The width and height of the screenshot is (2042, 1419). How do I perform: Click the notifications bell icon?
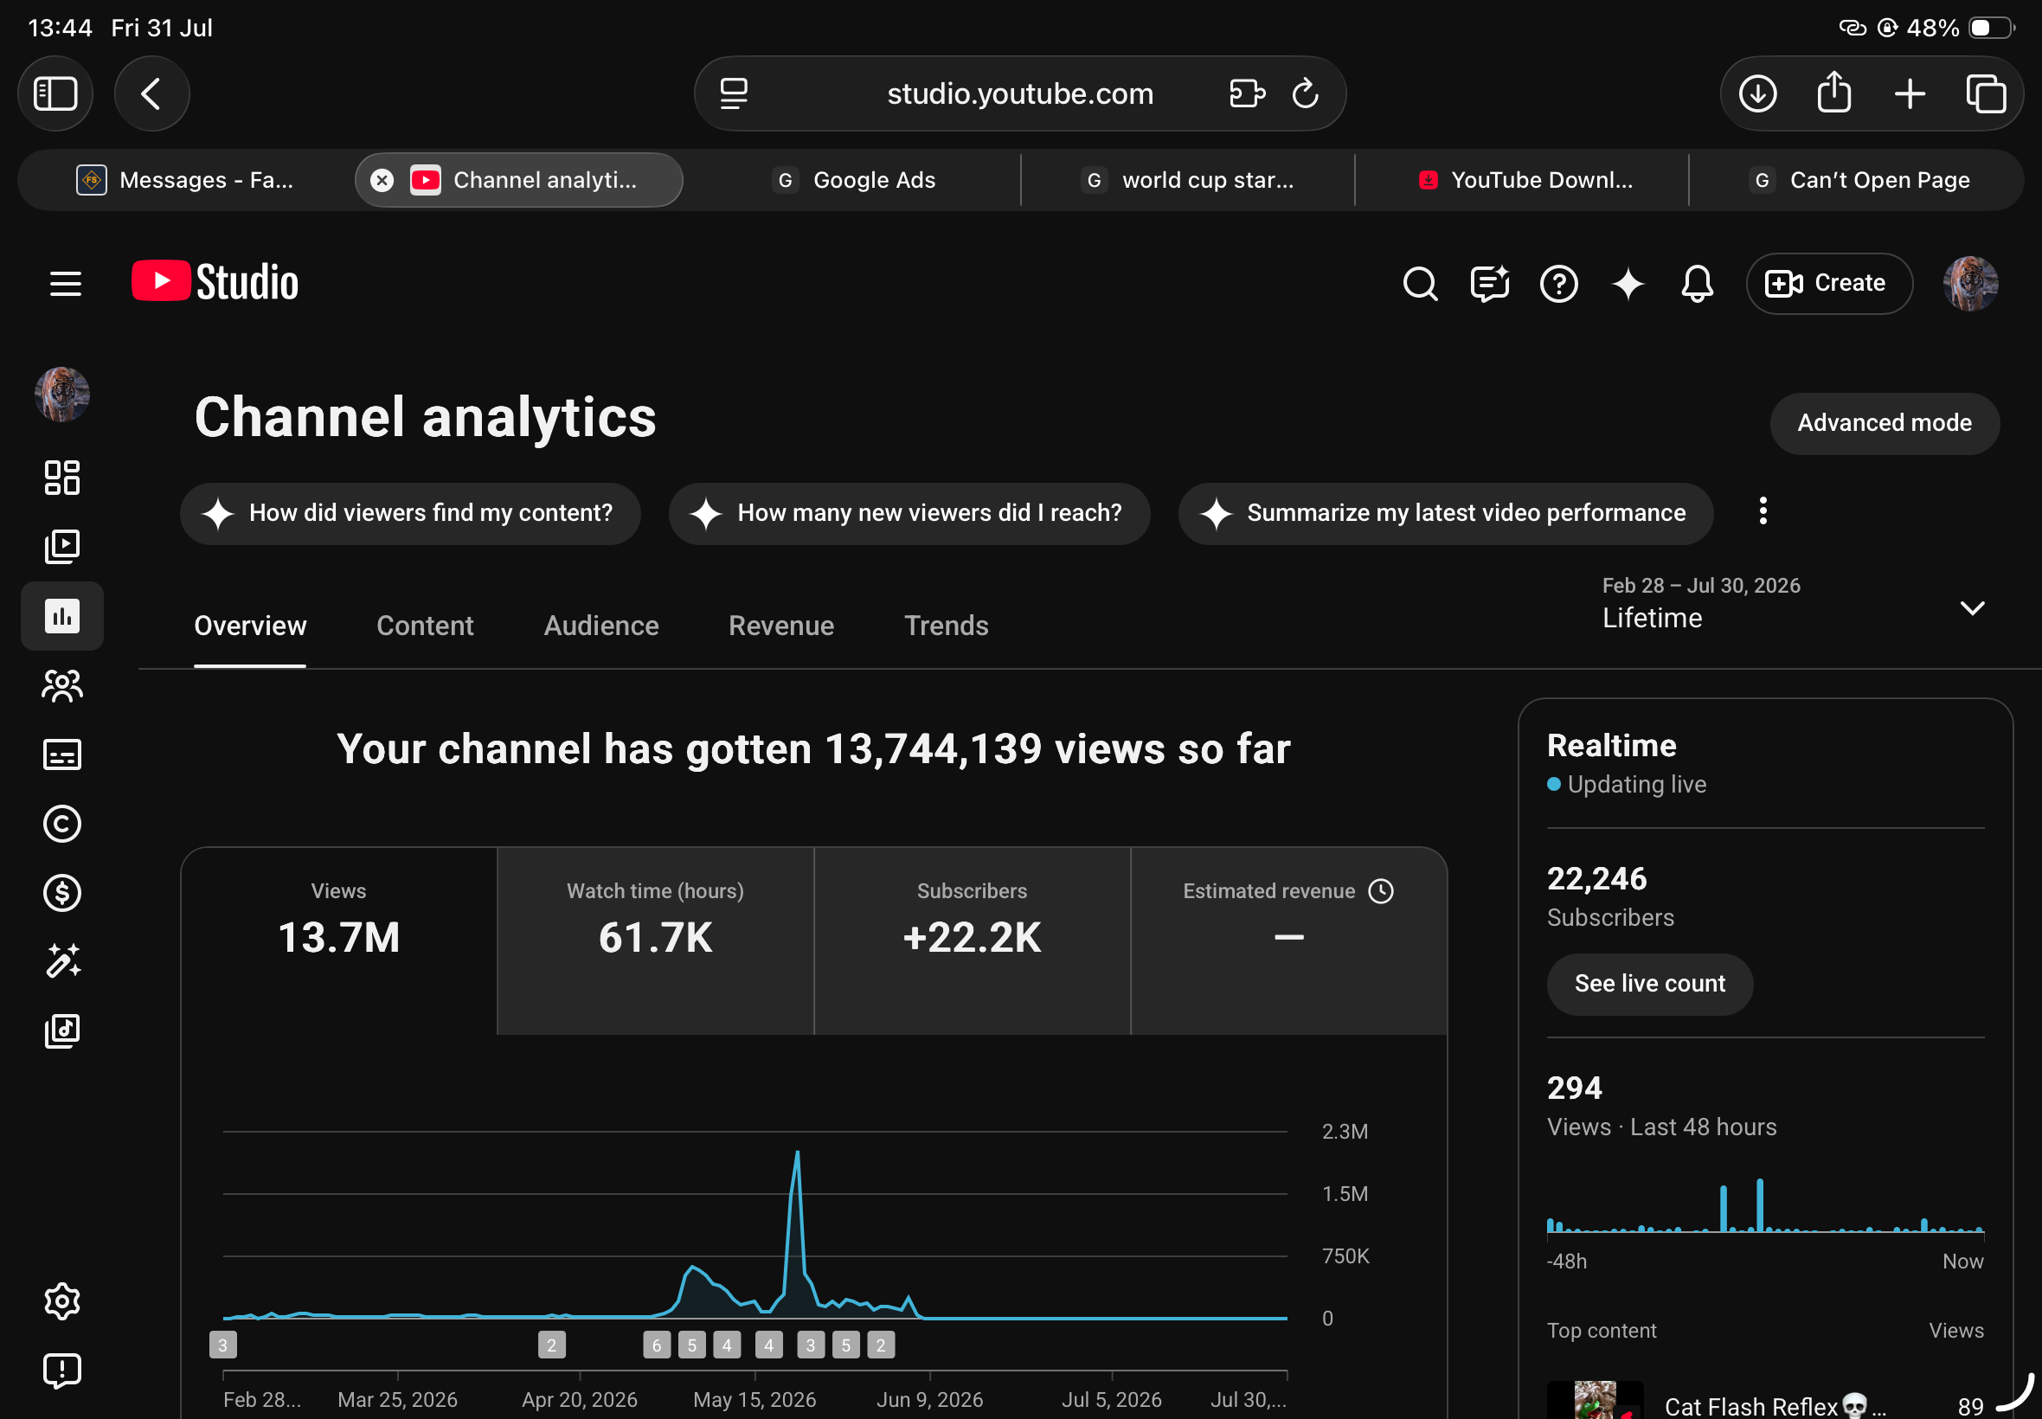pyautogui.click(x=1697, y=284)
